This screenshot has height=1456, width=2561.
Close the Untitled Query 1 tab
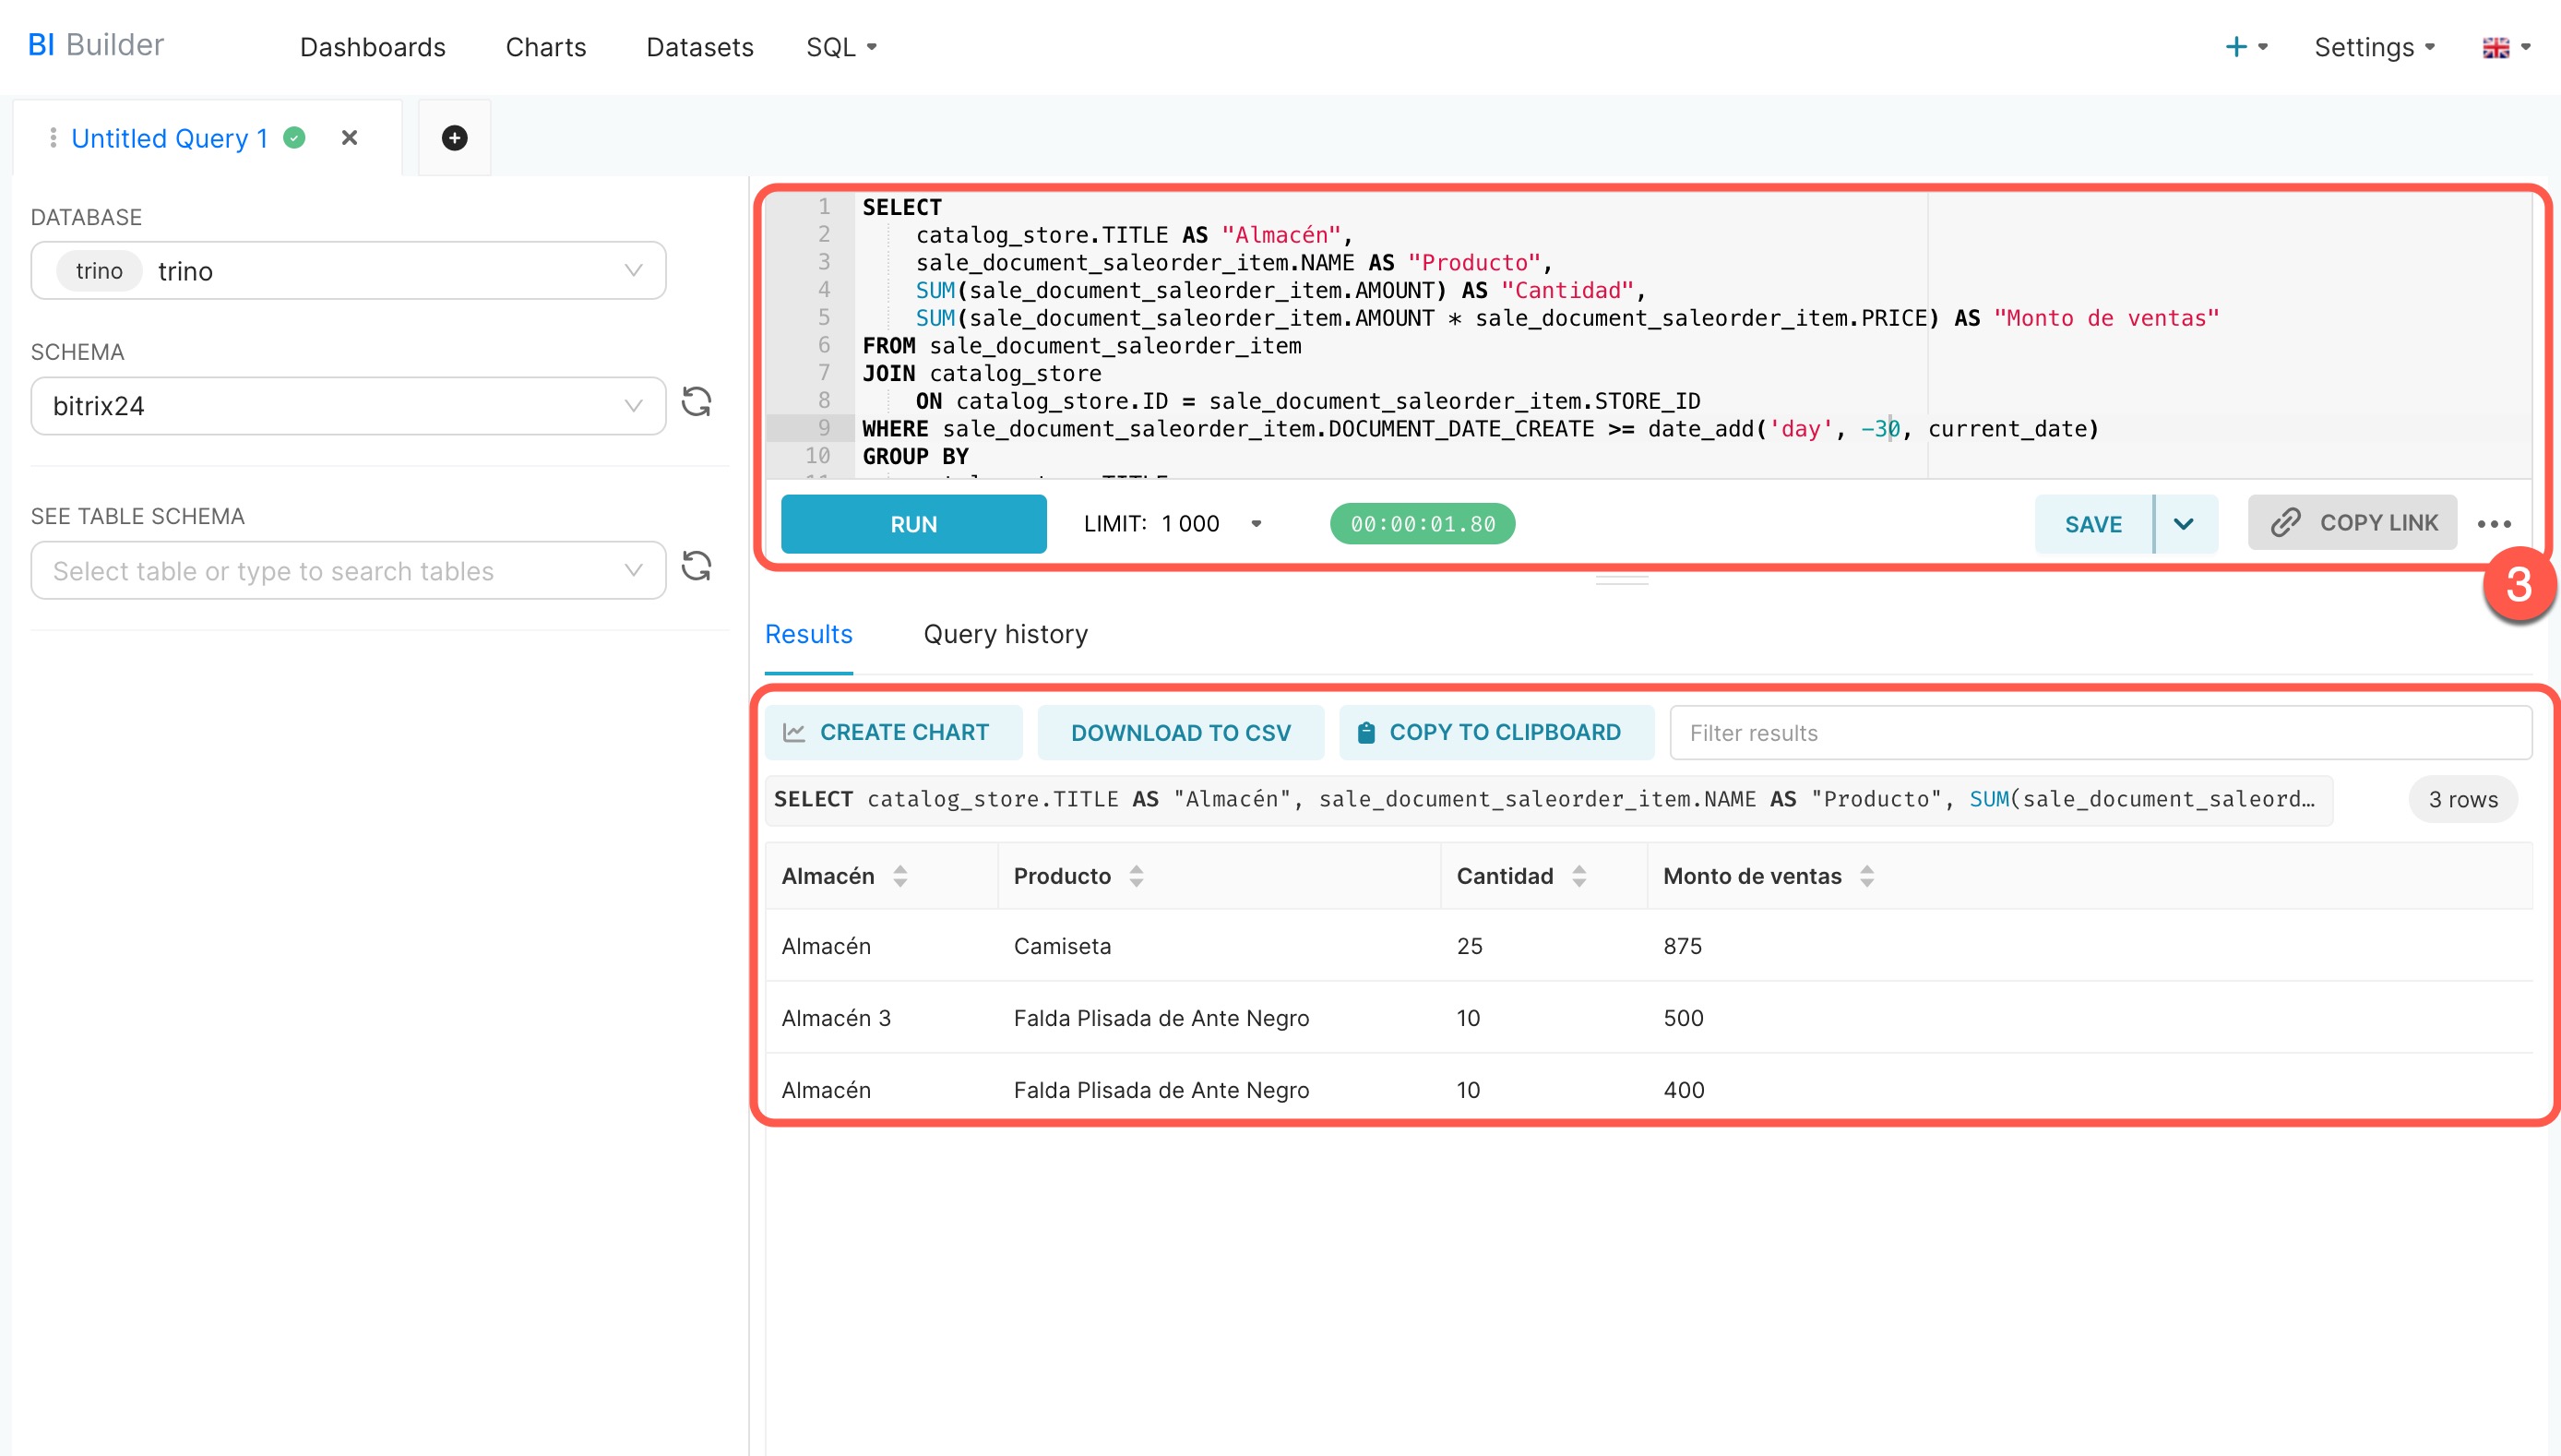pyautogui.click(x=349, y=138)
